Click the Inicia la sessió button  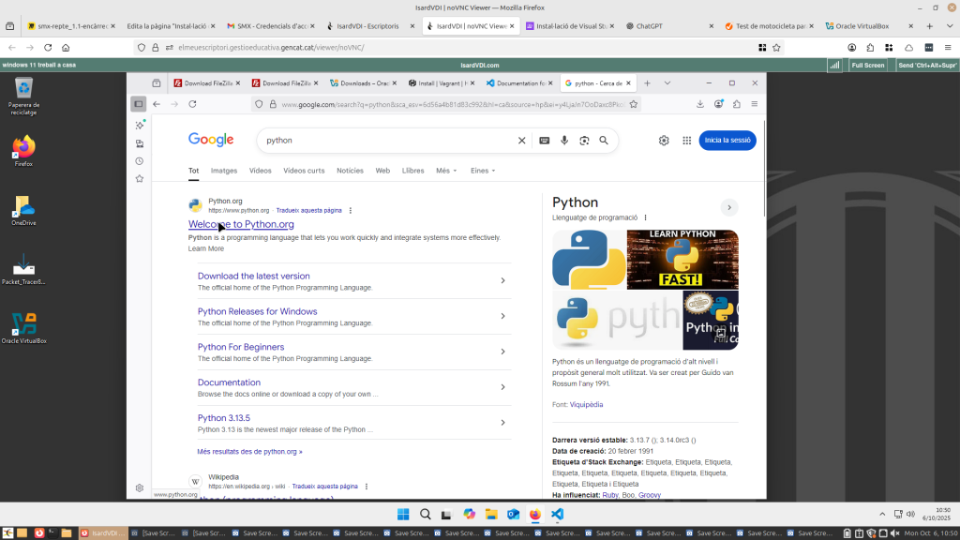point(727,141)
